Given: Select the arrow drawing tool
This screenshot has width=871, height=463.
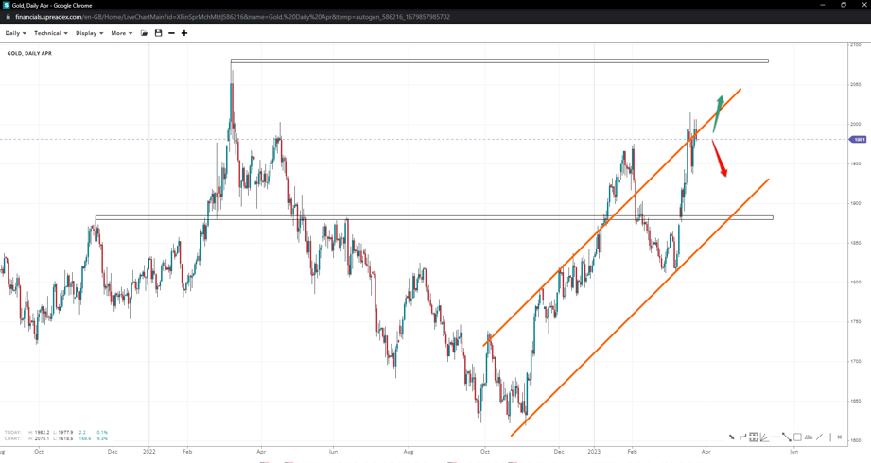Looking at the screenshot, I should point(732,437).
